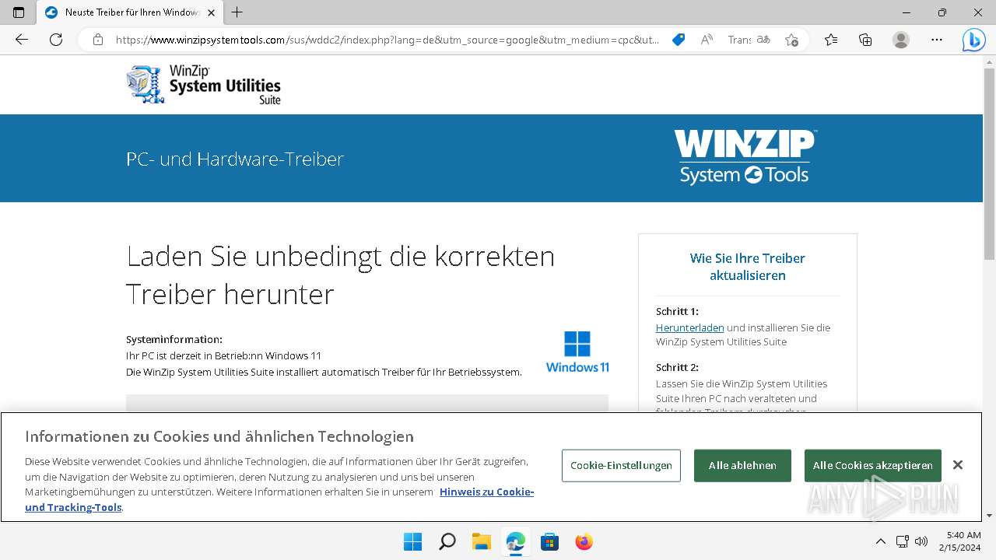Open taskbar Search
The image size is (996, 560).
click(x=447, y=541)
